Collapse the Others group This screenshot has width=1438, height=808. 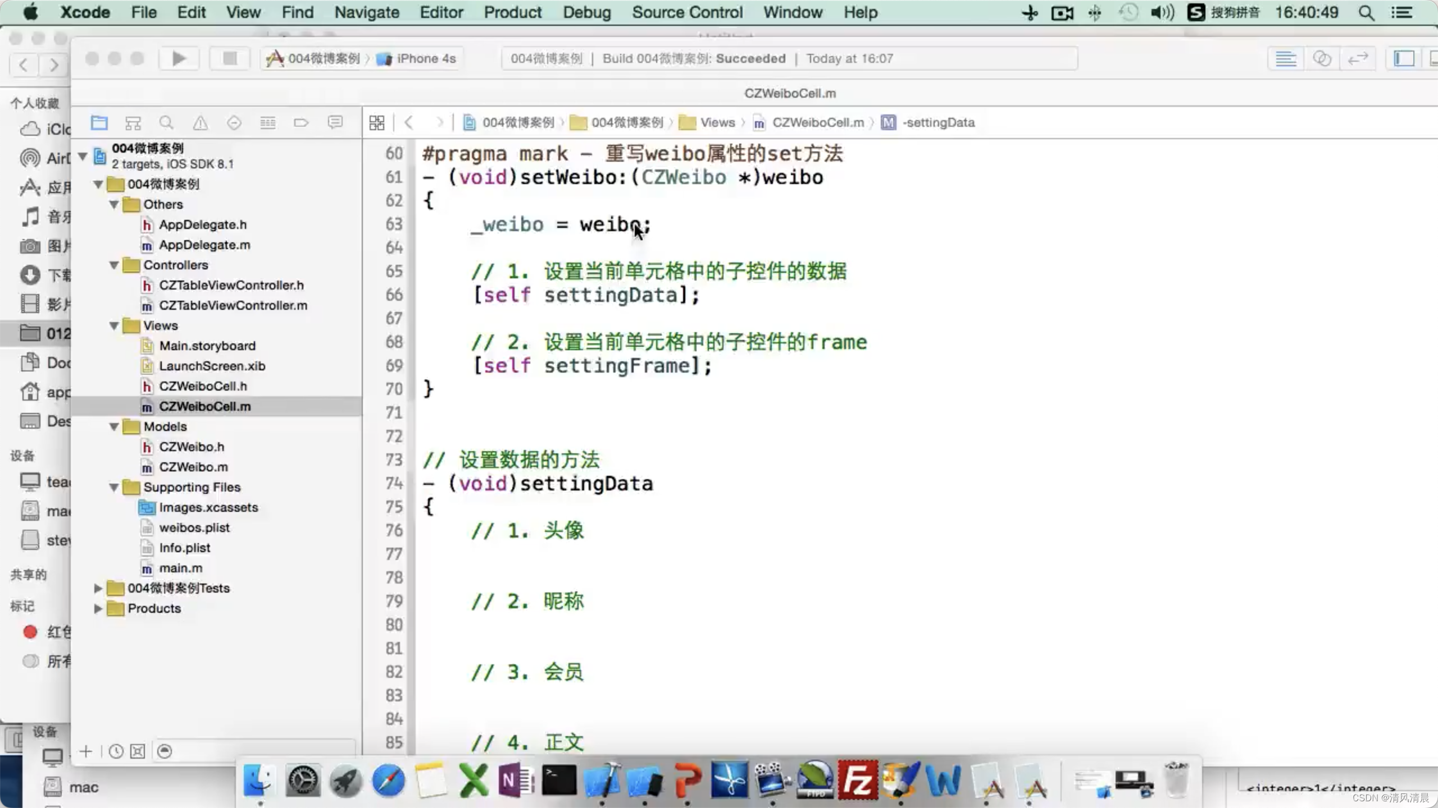114,204
